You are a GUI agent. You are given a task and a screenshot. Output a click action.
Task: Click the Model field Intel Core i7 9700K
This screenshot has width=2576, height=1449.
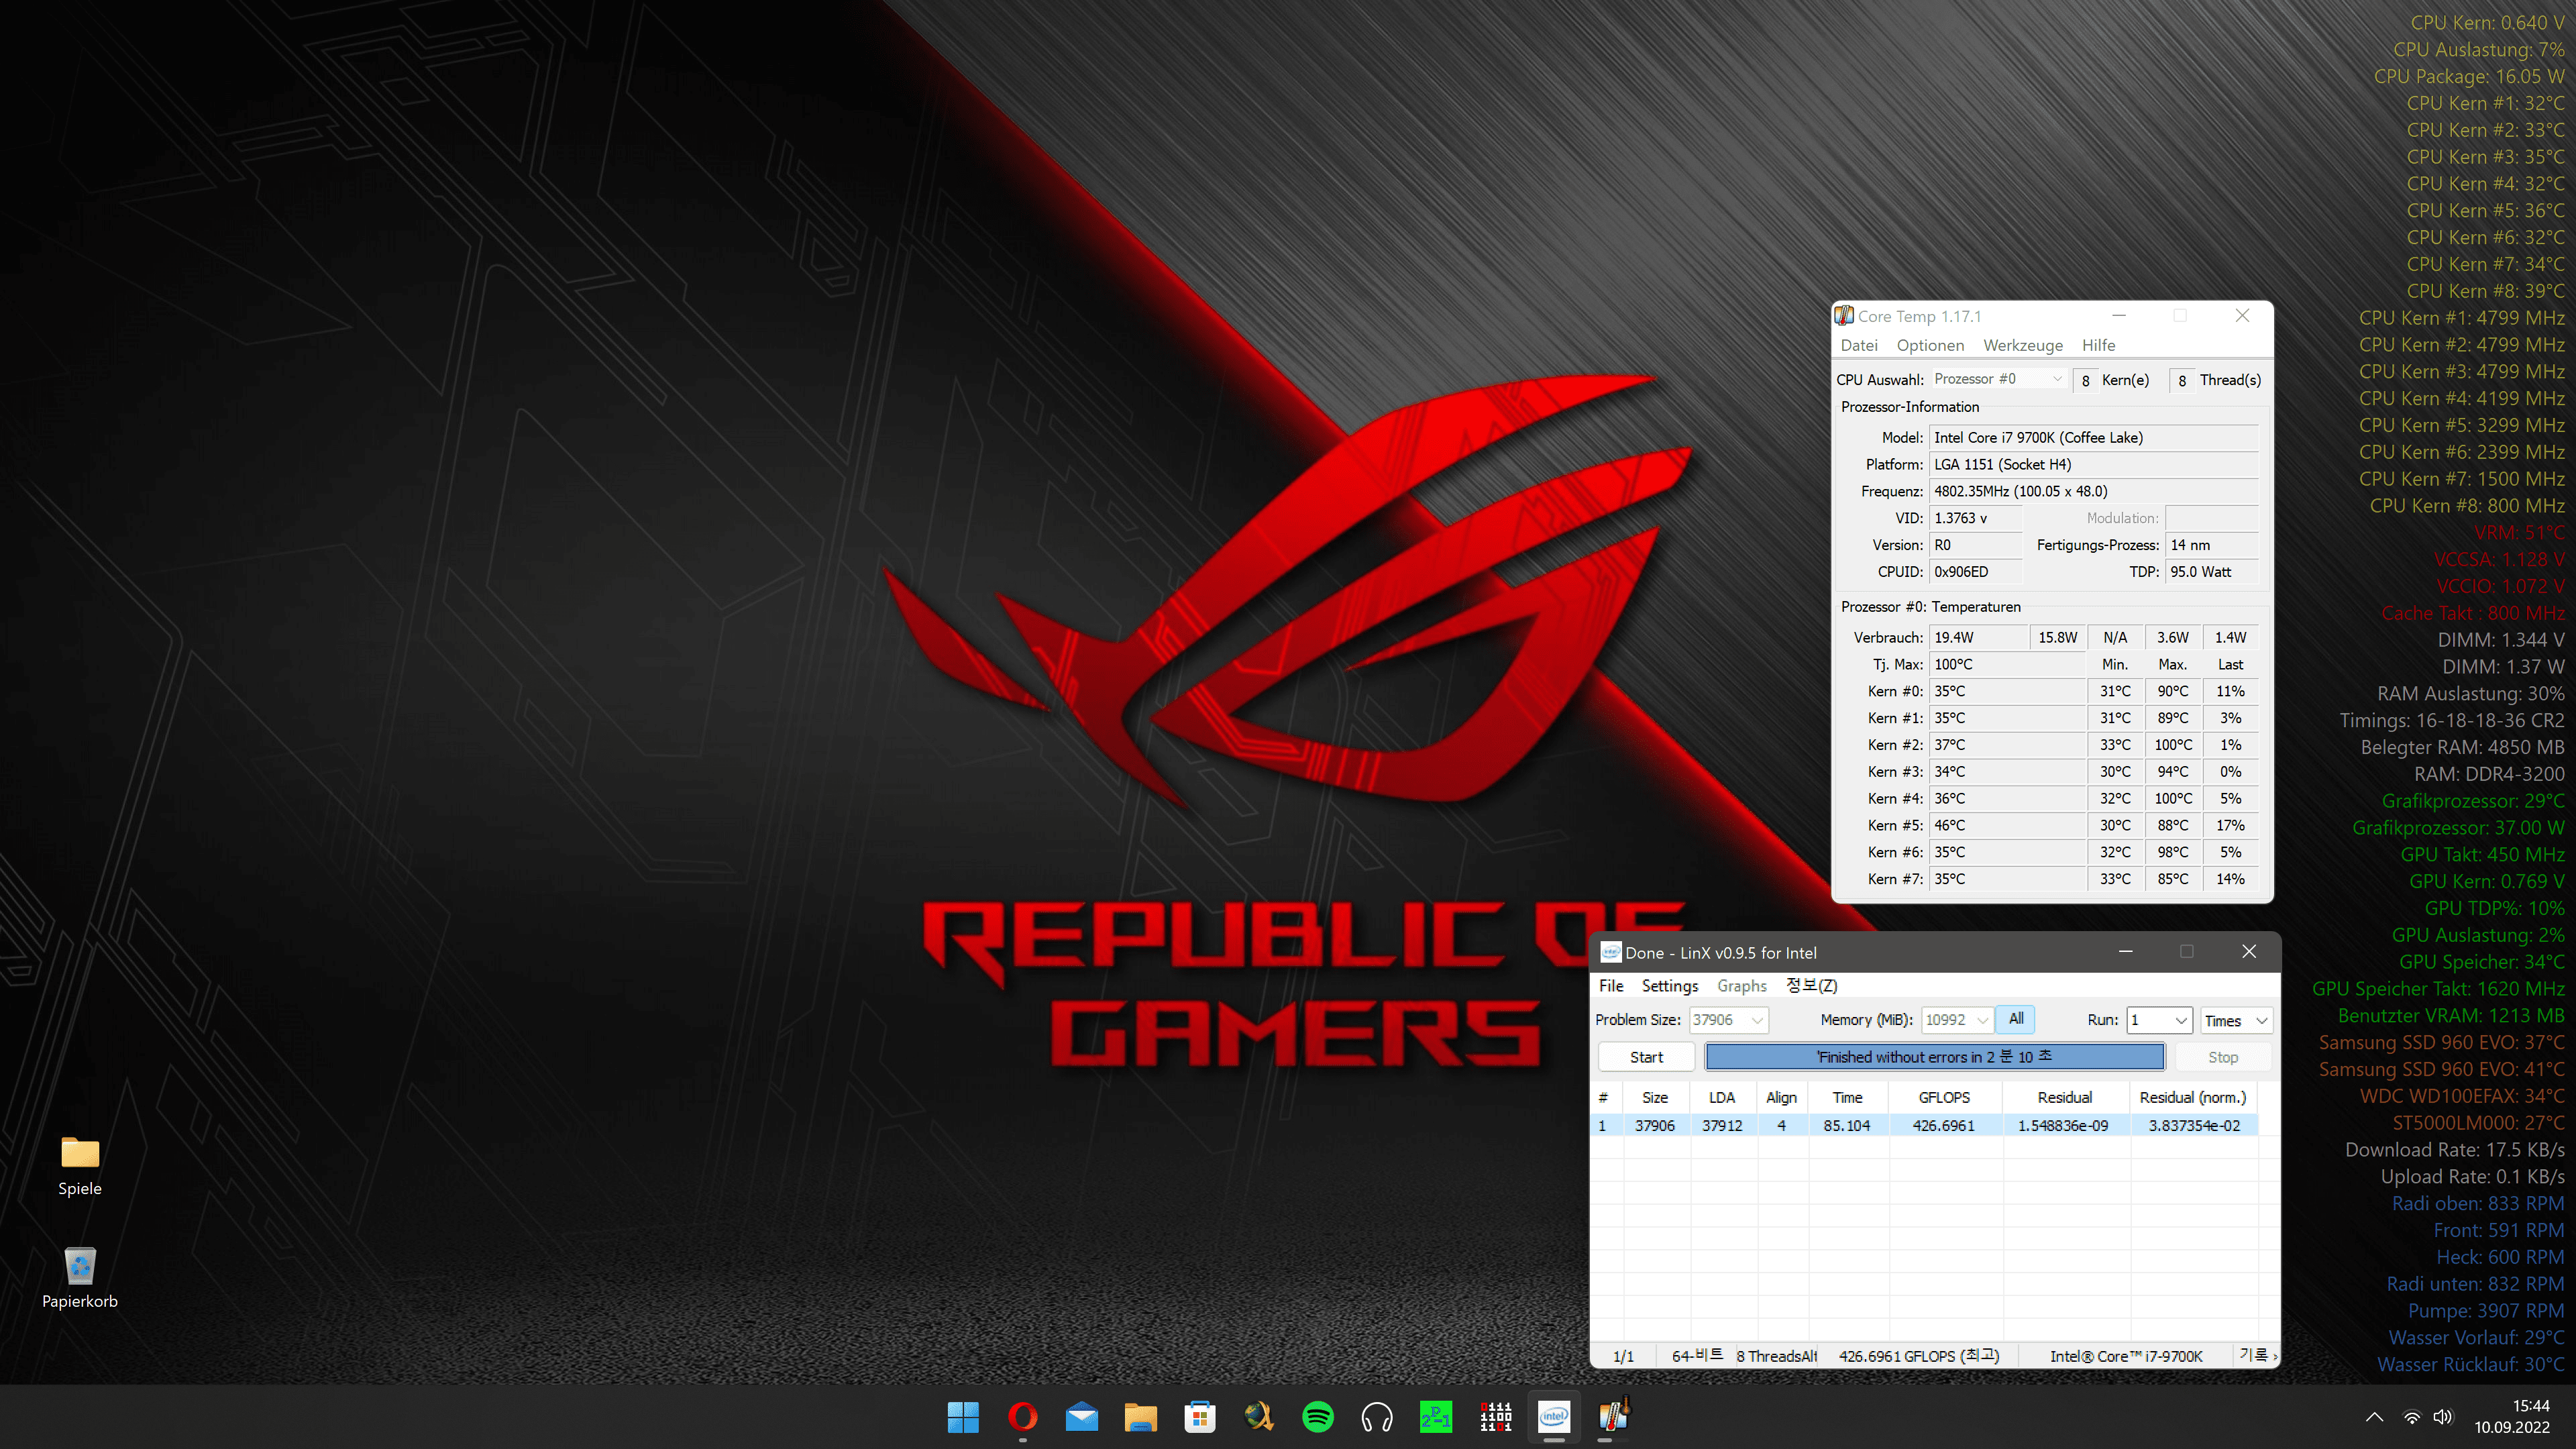[2093, 438]
